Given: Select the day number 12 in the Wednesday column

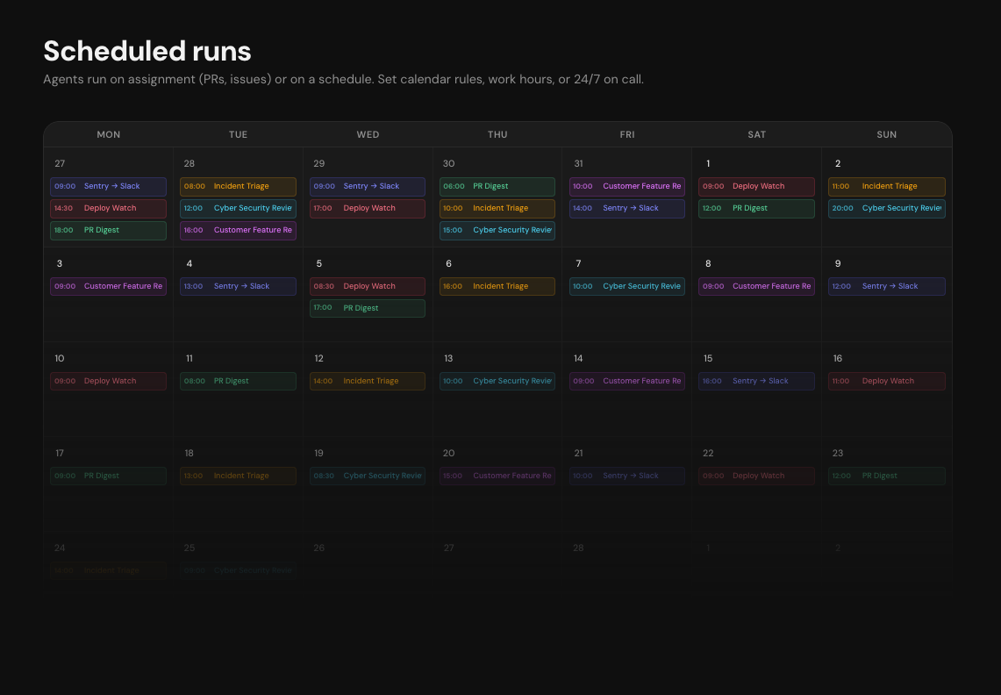Looking at the screenshot, I should pyautogui.click(x=318, y=358).
